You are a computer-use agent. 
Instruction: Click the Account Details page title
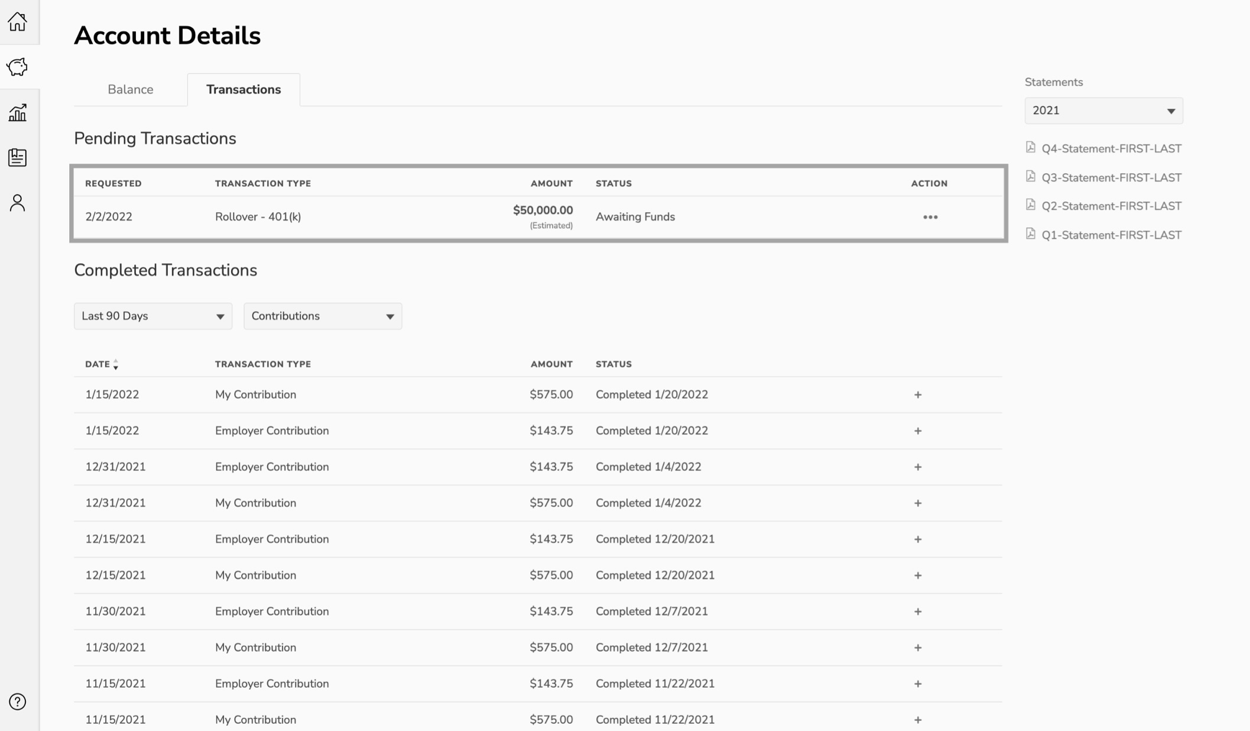tap(167, 35)
